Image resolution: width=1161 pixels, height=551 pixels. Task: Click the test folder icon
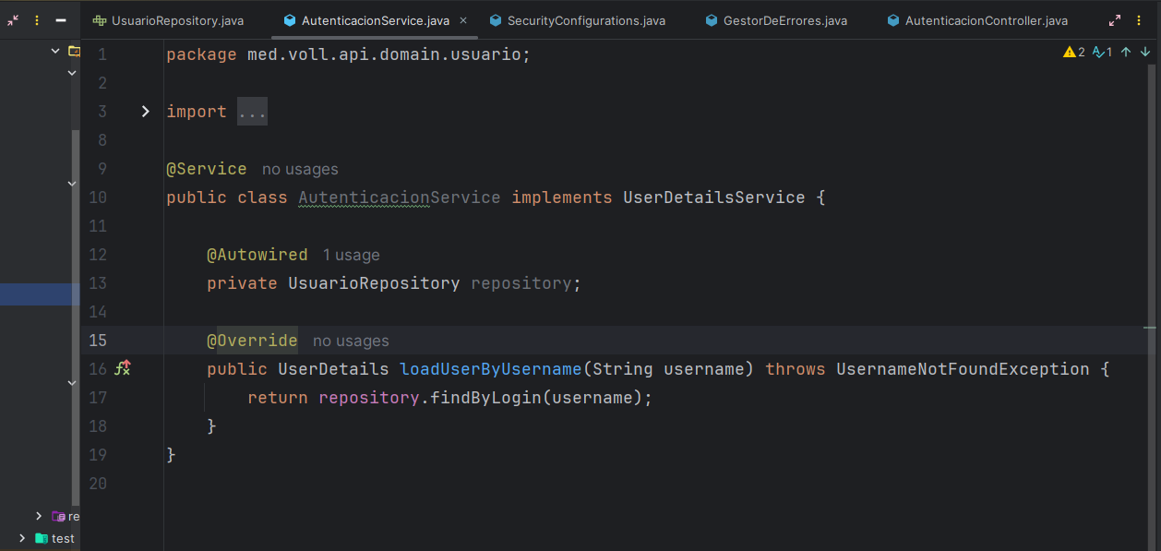(x=41, y=538)
